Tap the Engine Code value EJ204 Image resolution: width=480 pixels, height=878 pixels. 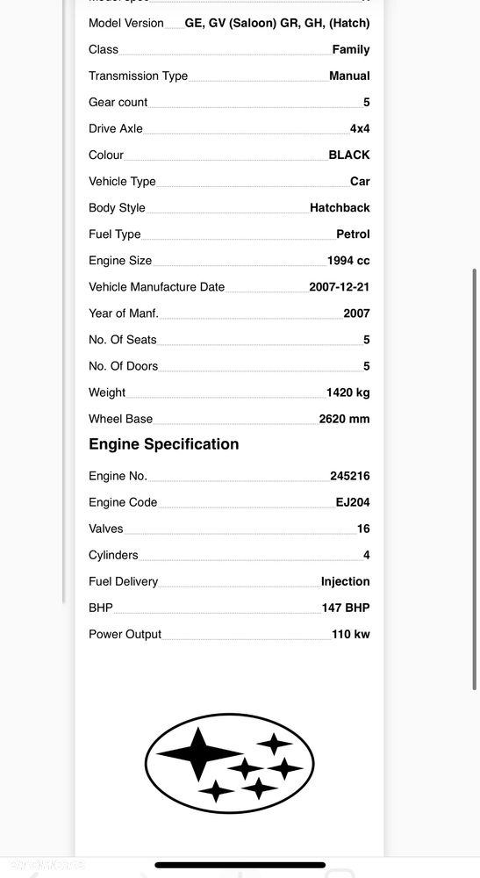pyautogui.click(x=353, y=502)
